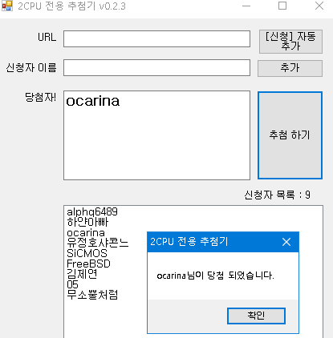Select alphq6489 in applicant list
Image resolution: width=333 pixels, height=338 pixels.
point(92,211)
